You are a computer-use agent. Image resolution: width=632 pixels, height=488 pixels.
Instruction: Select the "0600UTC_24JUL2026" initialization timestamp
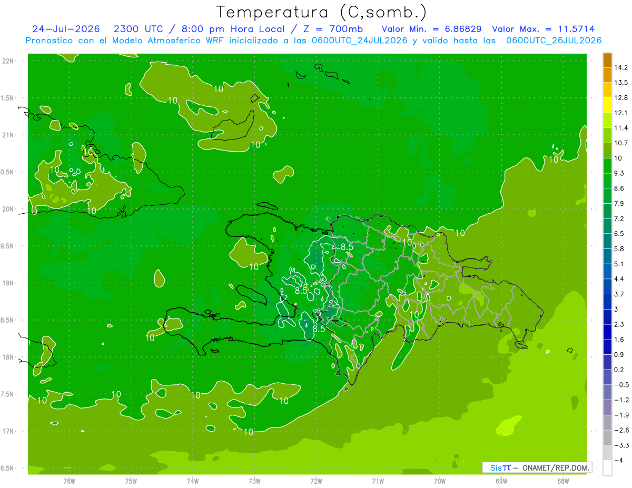(x=360, y=41)
